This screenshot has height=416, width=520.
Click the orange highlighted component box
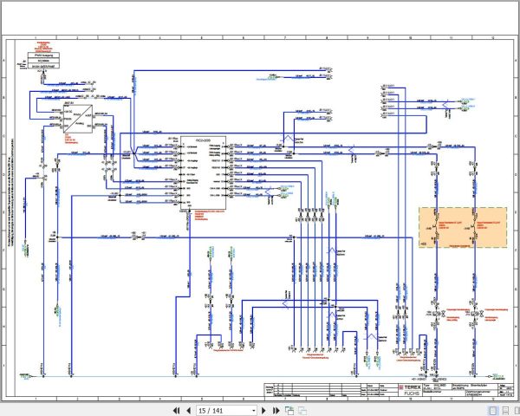coord(463,228)
